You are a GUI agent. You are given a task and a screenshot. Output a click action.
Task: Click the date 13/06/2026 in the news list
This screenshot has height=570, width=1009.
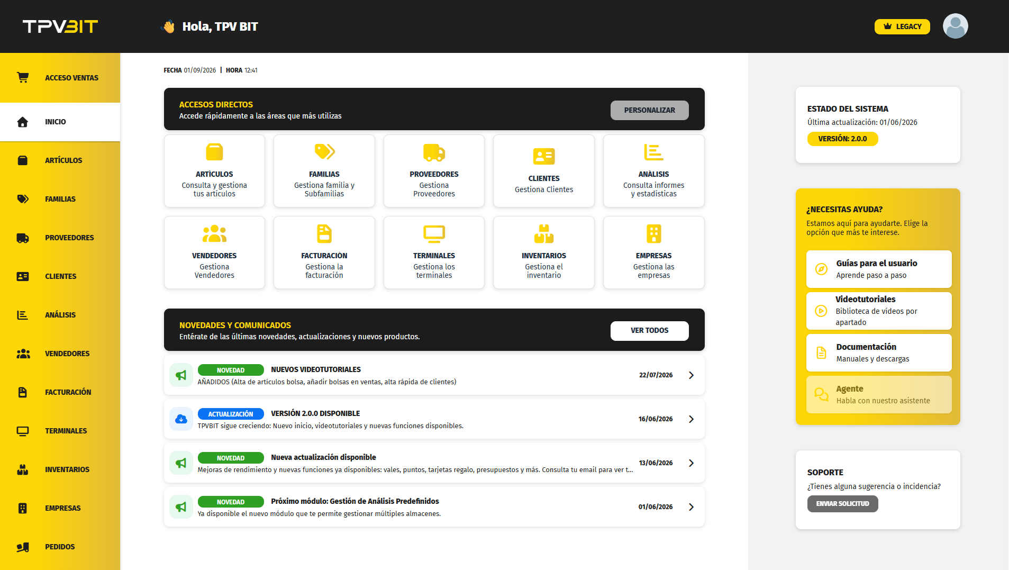click(656, 463)
